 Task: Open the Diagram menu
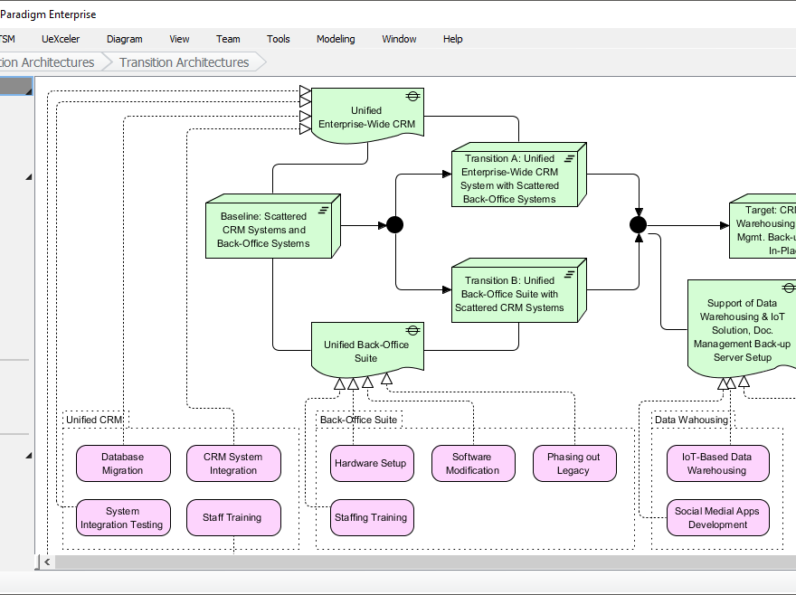tap(124, 39)
